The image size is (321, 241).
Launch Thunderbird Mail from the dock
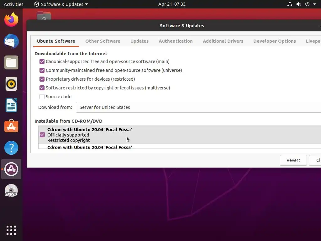[x=11, y=41]
